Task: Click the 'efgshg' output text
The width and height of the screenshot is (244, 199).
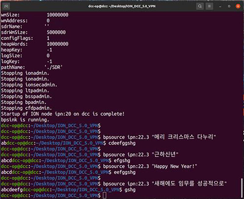Action: [122, 161]
